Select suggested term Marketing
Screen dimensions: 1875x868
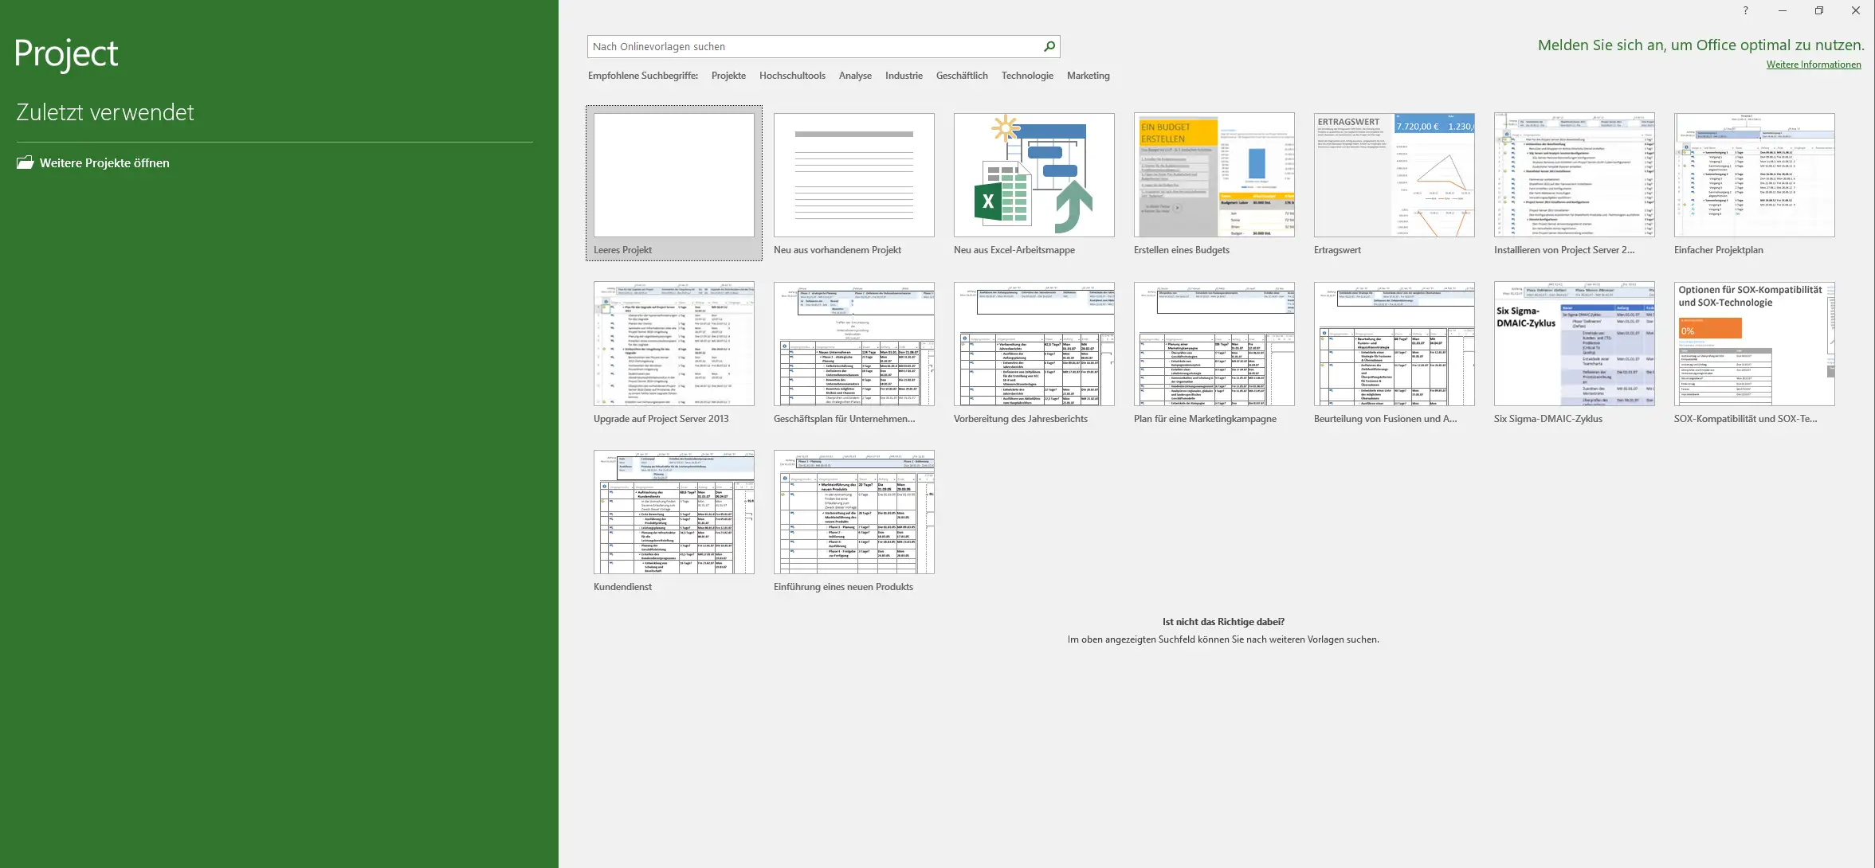point(1088,76)
